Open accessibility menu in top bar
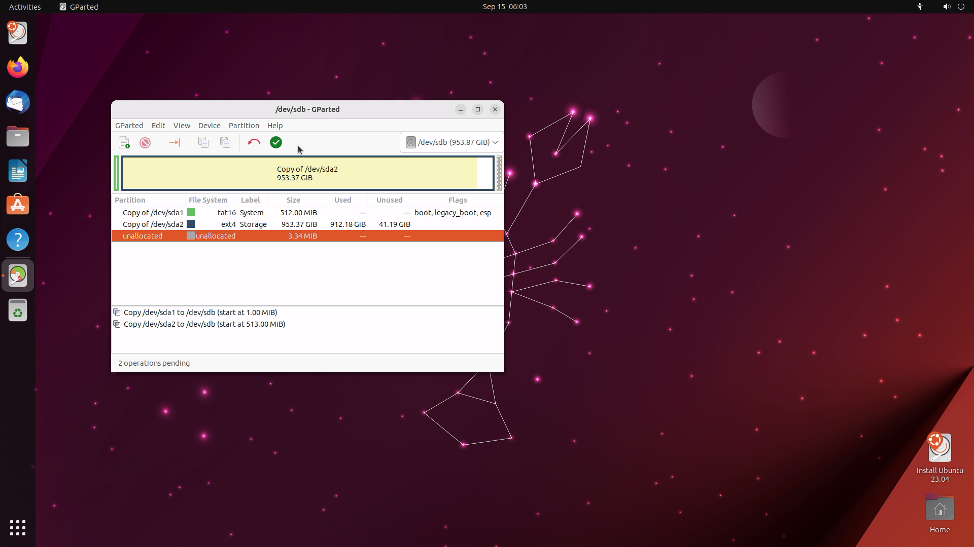The height and width of the screenshot is (547, 974). coord(920,7)
